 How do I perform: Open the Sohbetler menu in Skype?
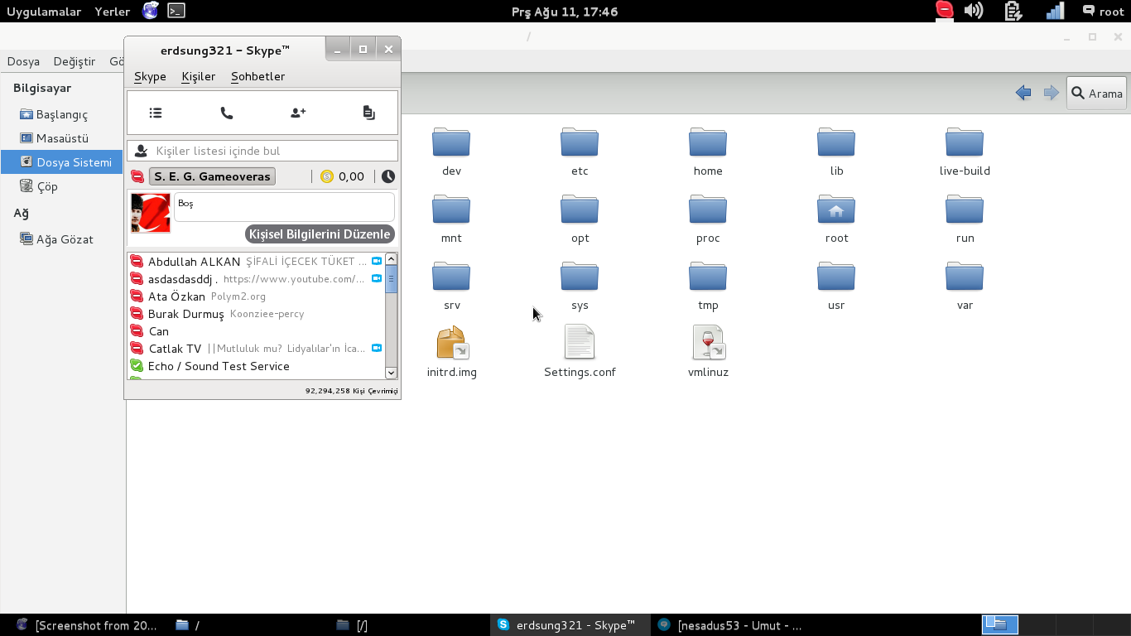pos(257,76)
